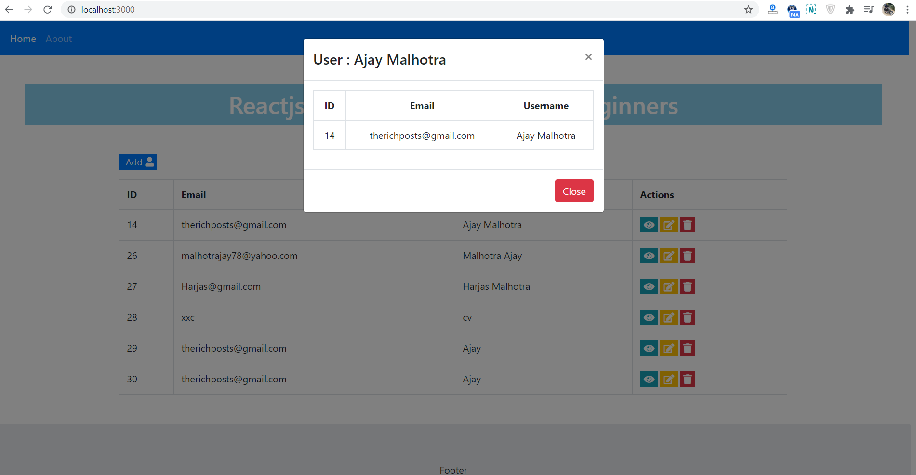Select the Home menu item
Viewport: 916px width, 475px height.
click(x=23, y=38)
